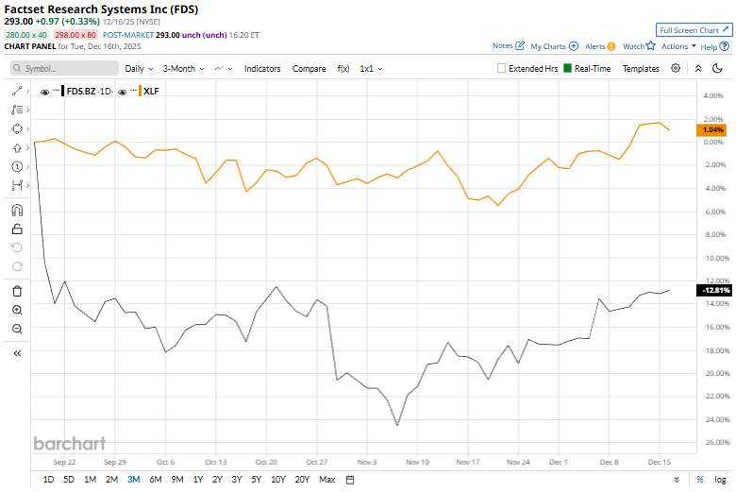Open Full Screen Chart
Image resolution: width=736 pixels, height=492 pixels.
[694, 30]
